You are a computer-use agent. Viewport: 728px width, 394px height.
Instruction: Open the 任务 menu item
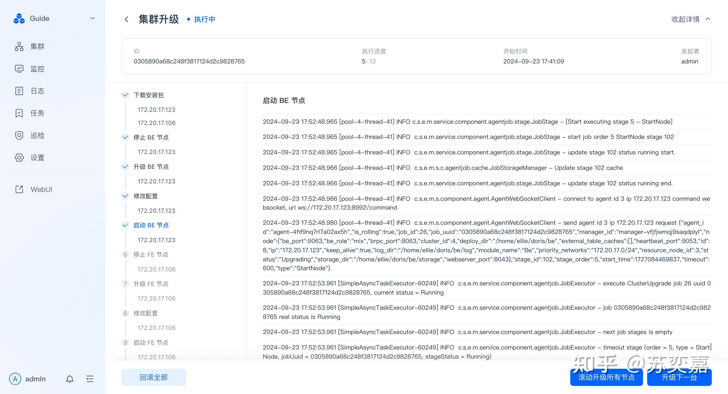(37, 113)
